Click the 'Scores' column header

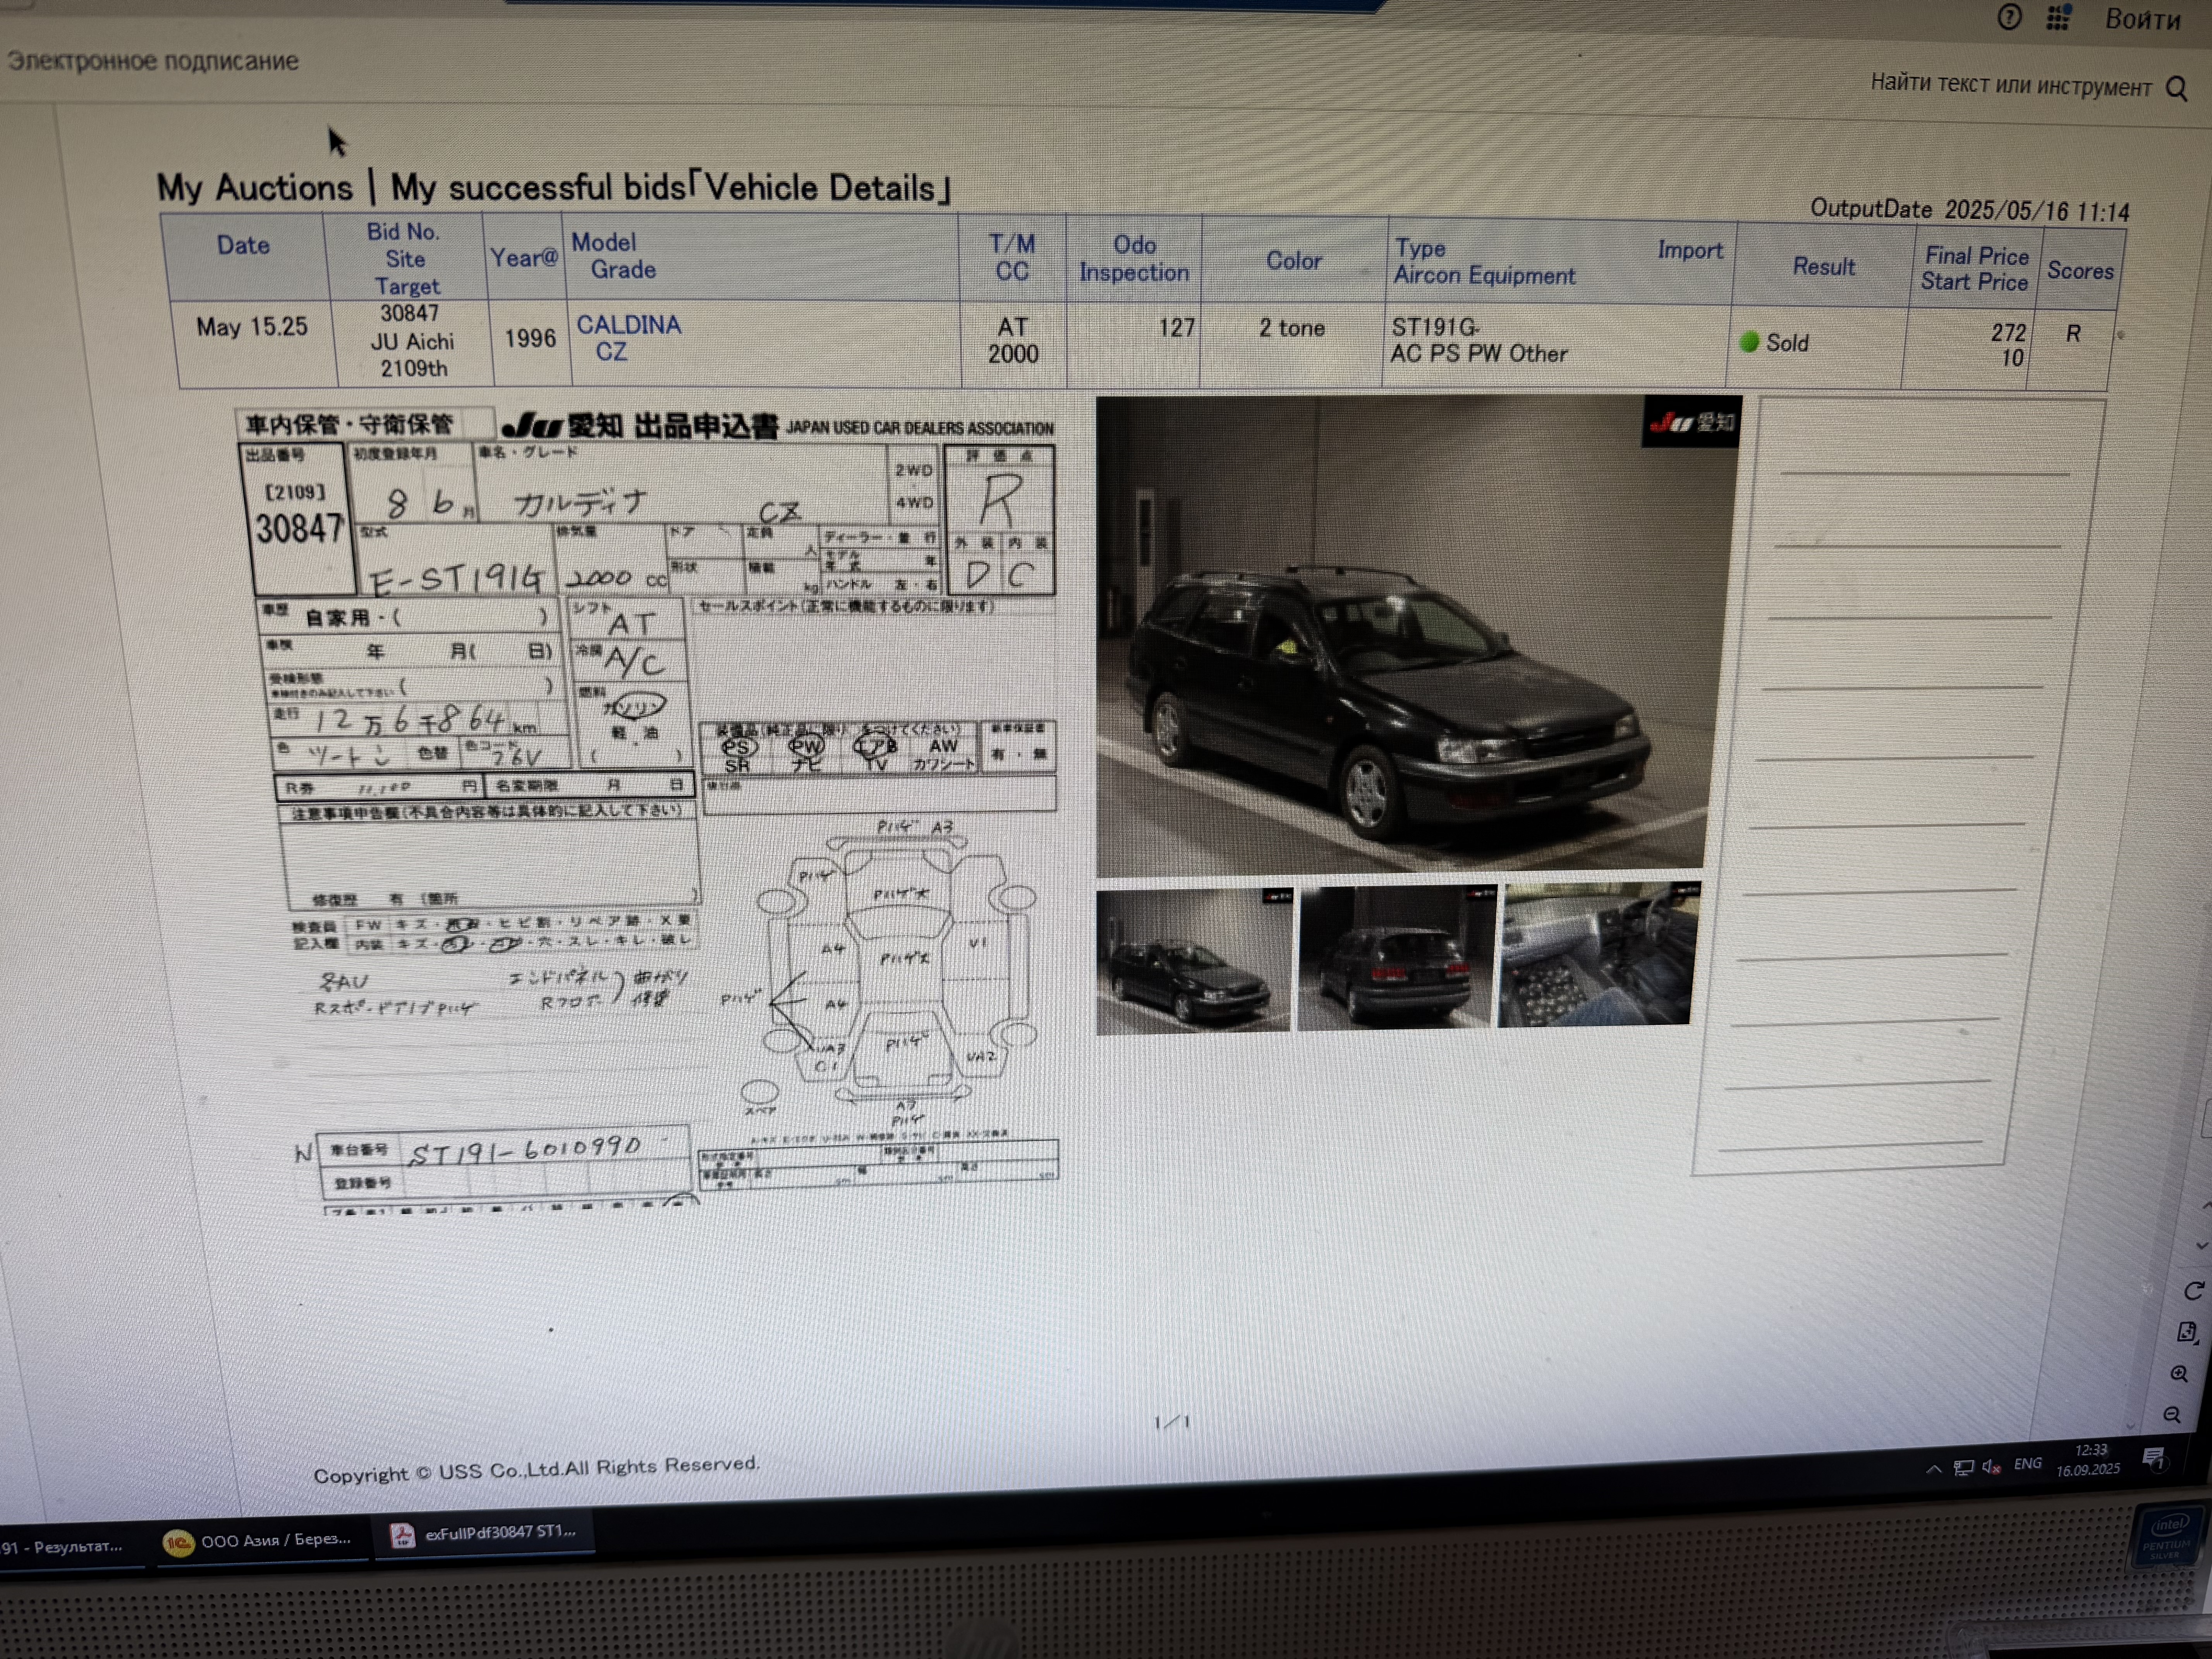tap(2079, 271)
